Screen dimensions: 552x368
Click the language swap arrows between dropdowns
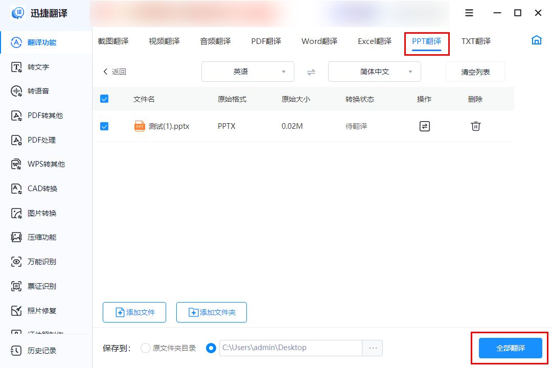pyautogui.click(x=311, y=72)
